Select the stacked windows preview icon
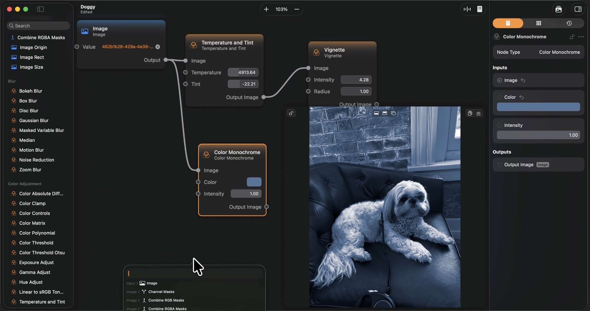 (x=393, y=113)
